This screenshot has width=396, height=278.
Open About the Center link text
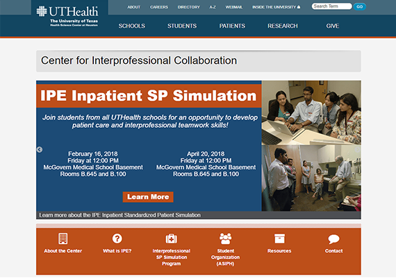[63, 251]
